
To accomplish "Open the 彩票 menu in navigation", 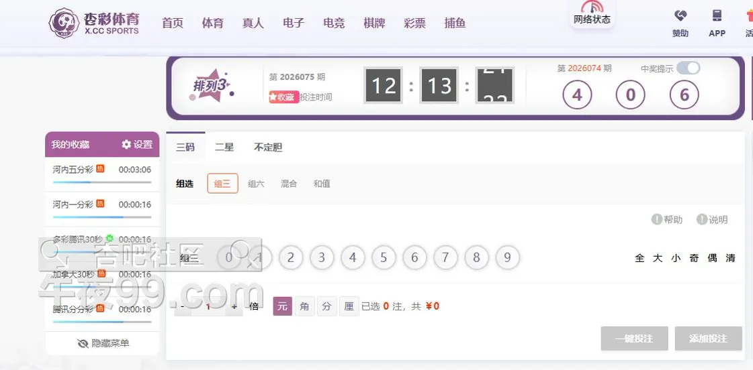I will tap(414, 23).
